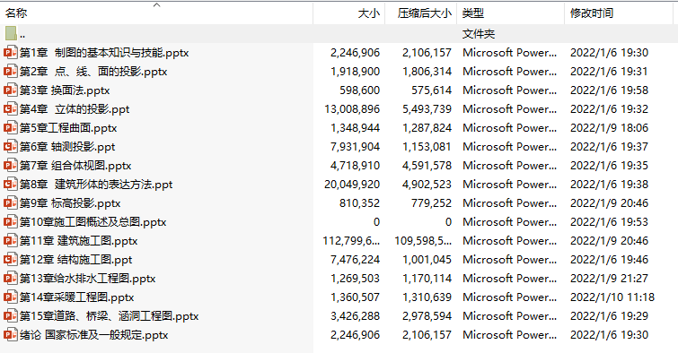Click the size value 1,360,507

(356, 297)
